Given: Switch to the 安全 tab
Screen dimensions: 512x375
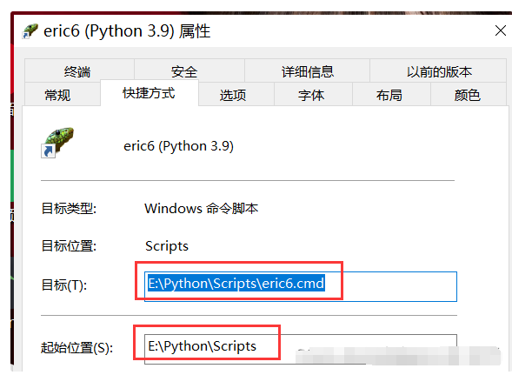Looking at the screenshot, I should point(190,71).
